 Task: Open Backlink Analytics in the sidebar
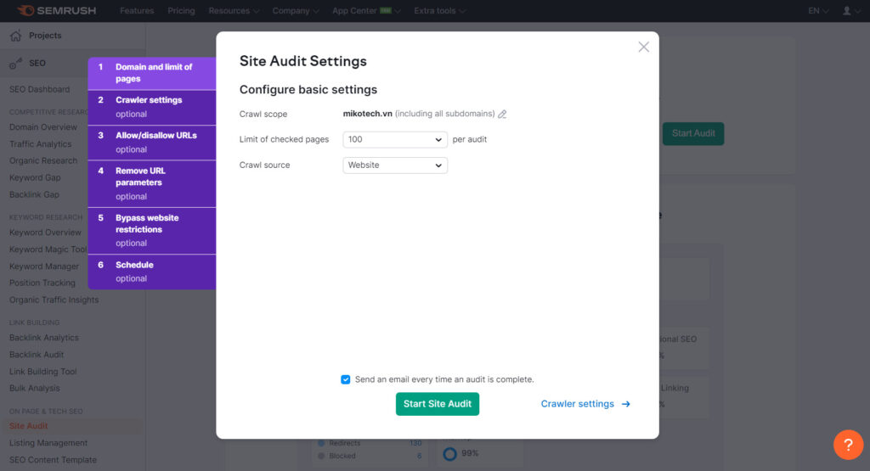pos(44,338)
